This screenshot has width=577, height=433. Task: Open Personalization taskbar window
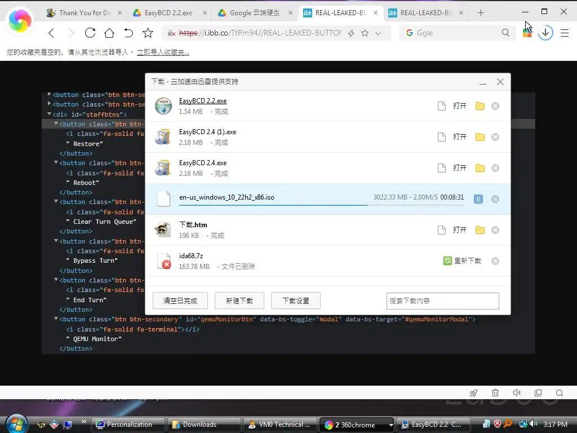128,425
